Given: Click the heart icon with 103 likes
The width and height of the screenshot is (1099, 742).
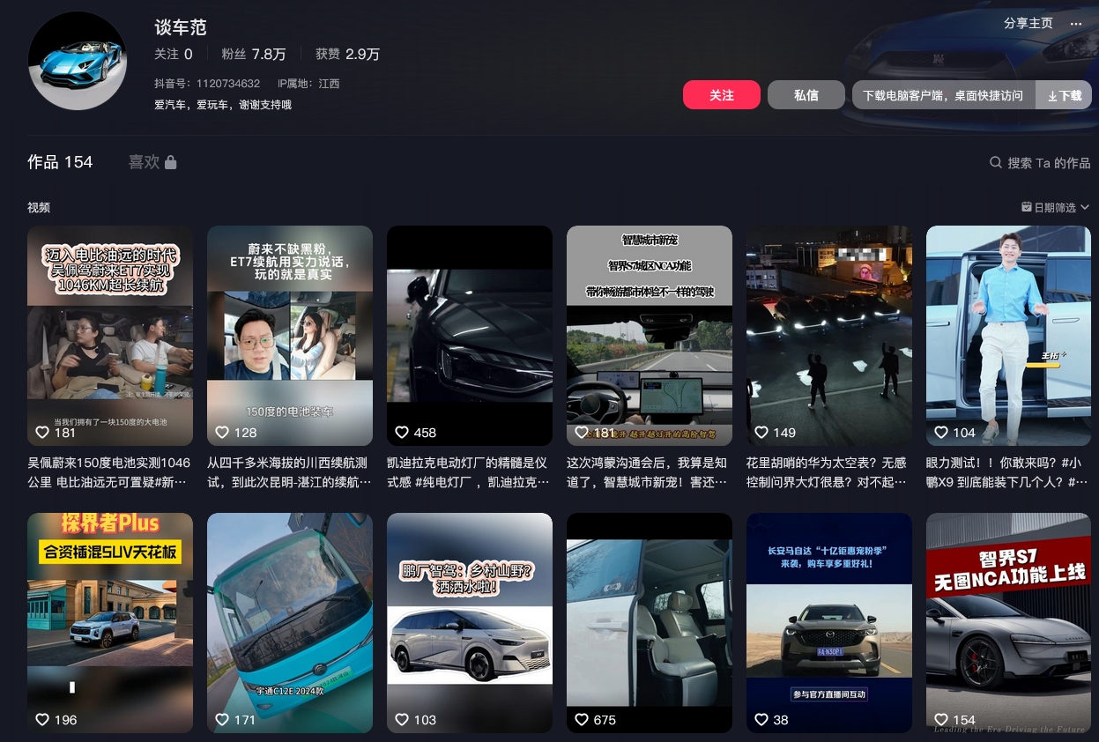Looking at the screenshot, I should (x=402, y=720).
